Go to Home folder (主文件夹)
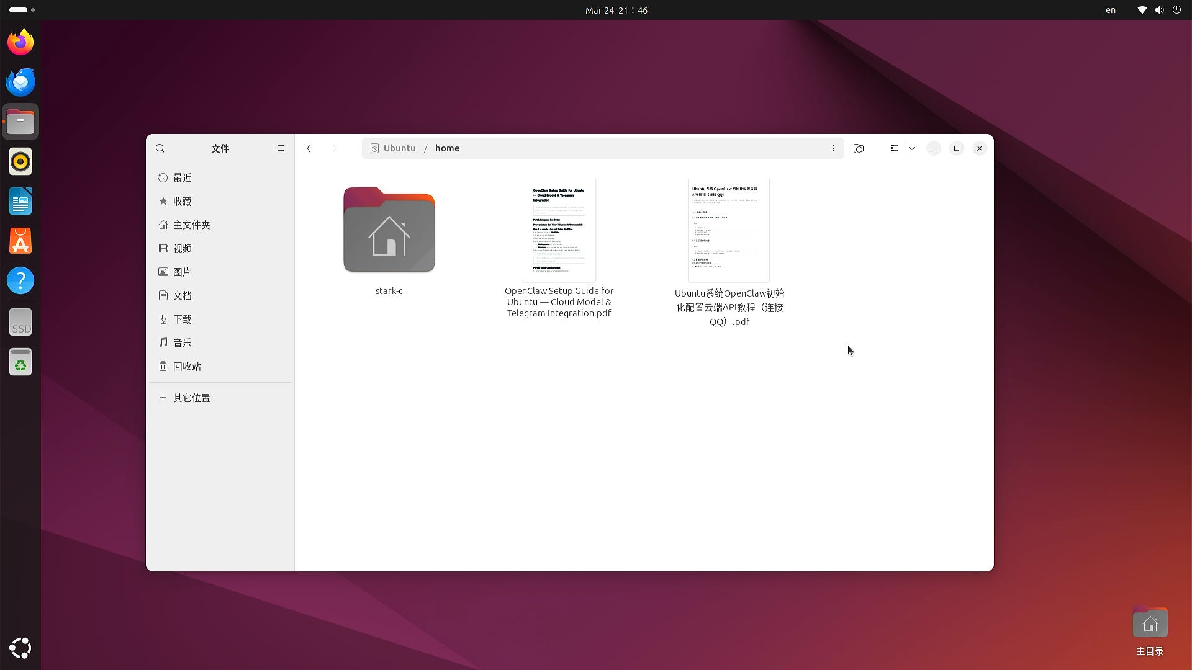The image size is (1192, 670). click(191, 225)
